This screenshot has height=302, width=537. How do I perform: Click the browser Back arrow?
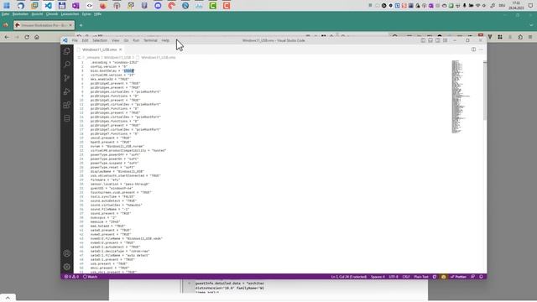point(7,37)
